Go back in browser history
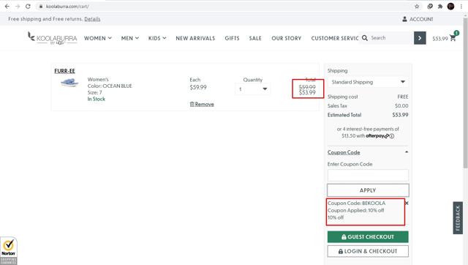 [7, 7]
